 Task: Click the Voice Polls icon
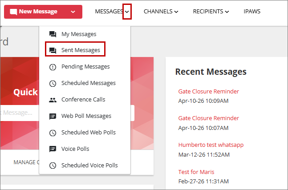click(x=53, y=149)
